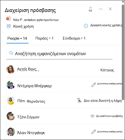Open the more options ellipsis menu
Image resolution: width=125 pixels, height=140 pixels.
[x=101, y=9]
